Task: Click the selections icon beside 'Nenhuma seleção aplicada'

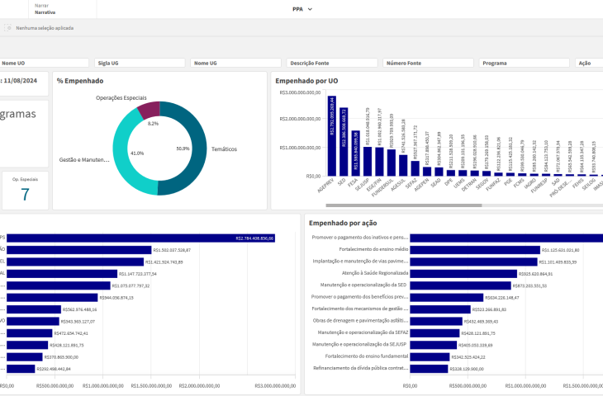Action: 9,27
